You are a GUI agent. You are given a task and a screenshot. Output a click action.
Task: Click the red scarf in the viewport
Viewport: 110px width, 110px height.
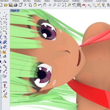[92, 91]
